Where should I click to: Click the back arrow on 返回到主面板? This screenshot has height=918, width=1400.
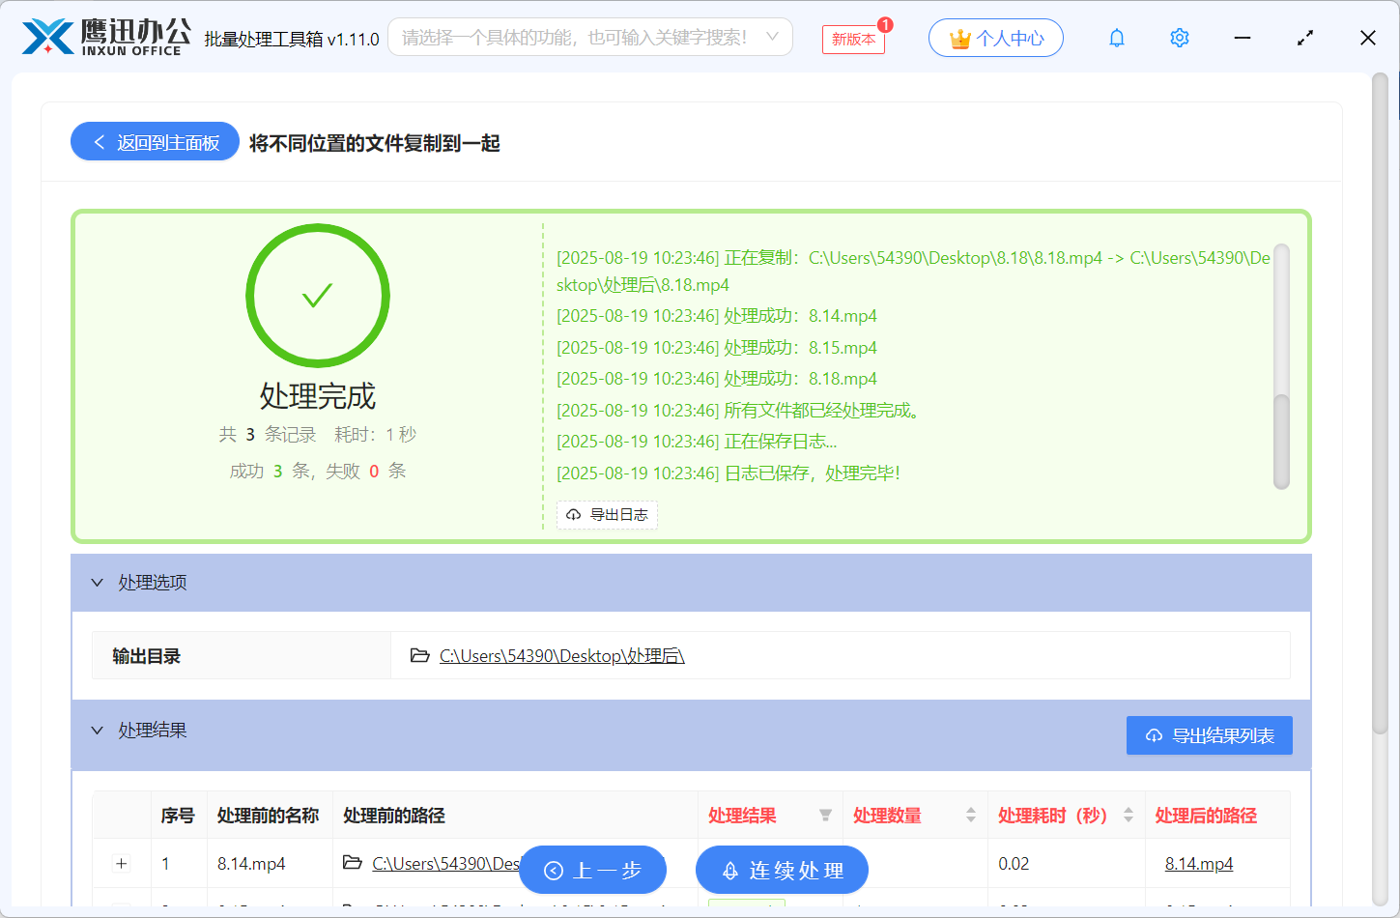pos(99,142)
